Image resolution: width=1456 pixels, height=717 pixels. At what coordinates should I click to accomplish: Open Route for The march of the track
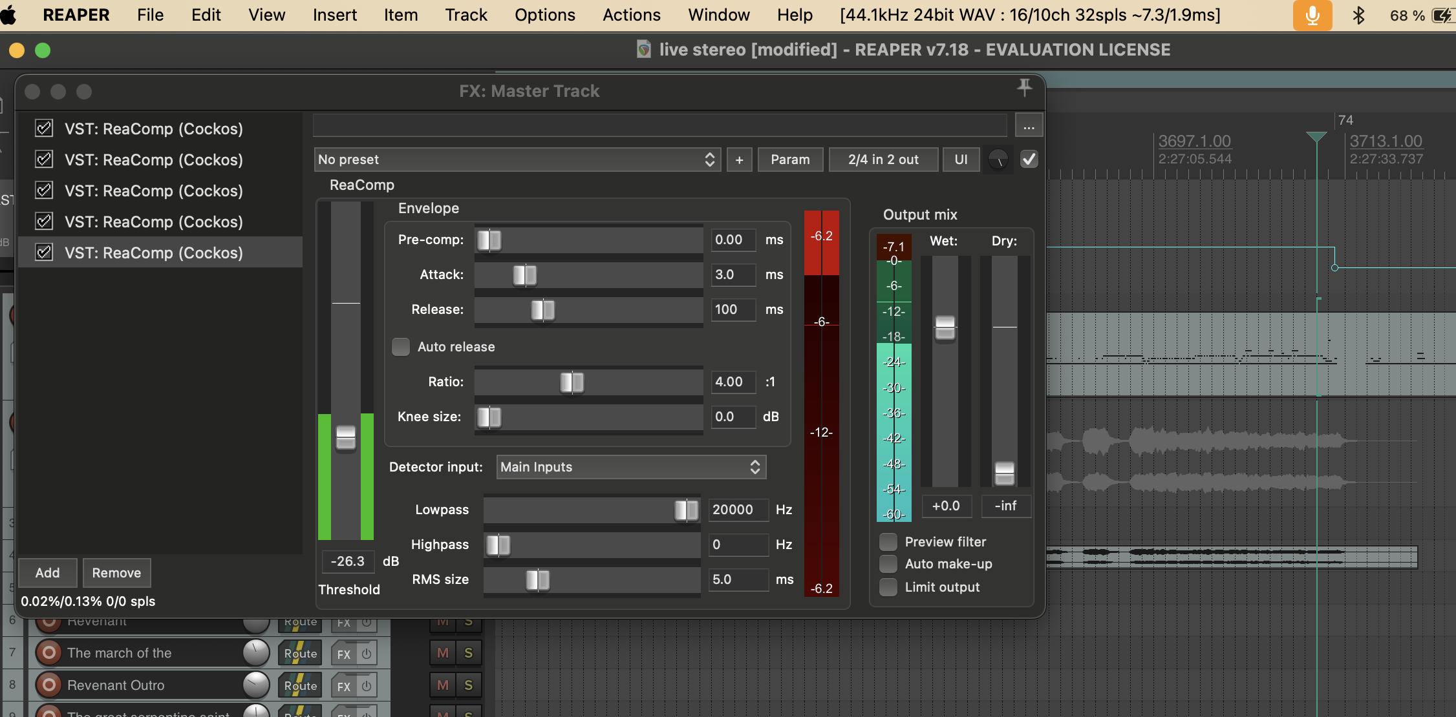pos(301,653)
